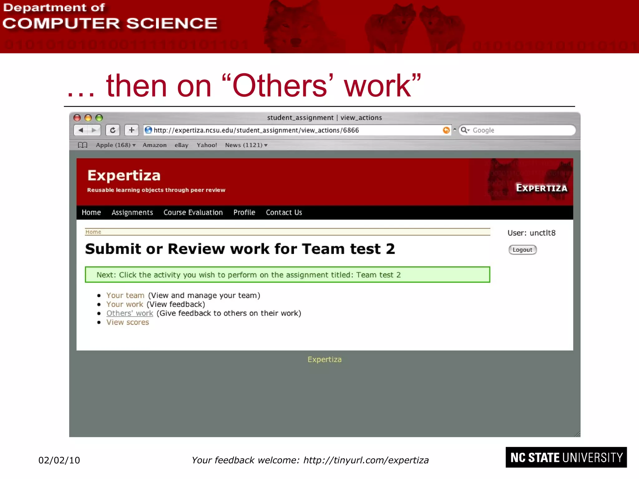The height and width of the screenshot is (479, 639).
Task: Click the orange RSS snapback icon in address bar
Action: coord(446,130)
